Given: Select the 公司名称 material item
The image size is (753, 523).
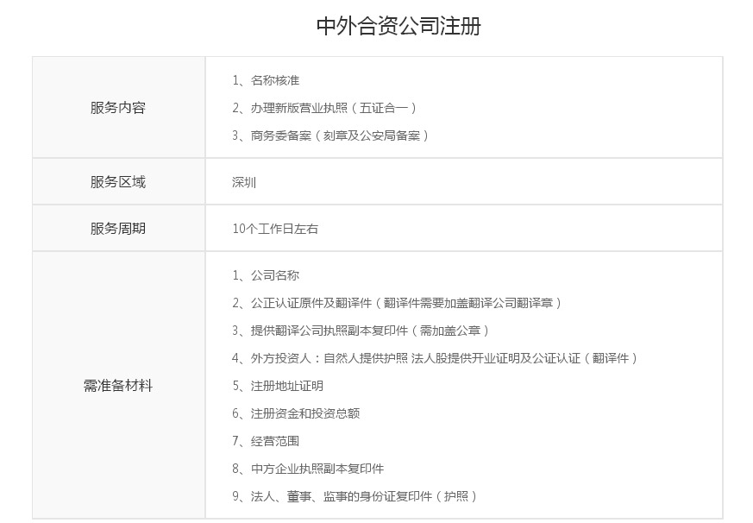Looking at the screenshot, I should [x=274, y=275].
